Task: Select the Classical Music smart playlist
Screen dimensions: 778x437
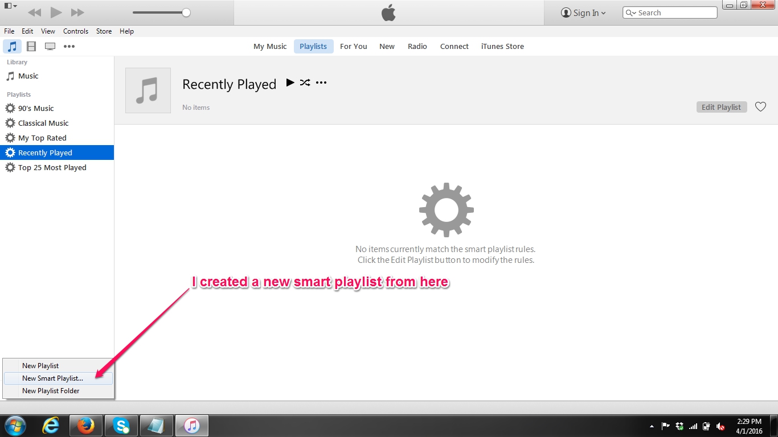Action: (x=57, y=123)
